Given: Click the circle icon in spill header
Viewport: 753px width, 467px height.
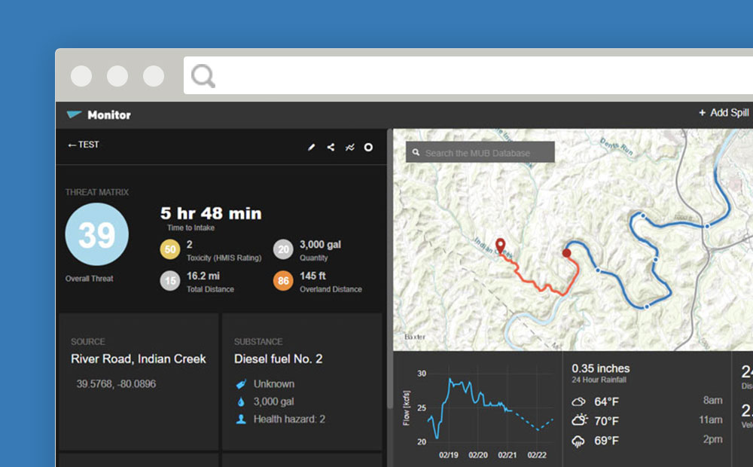Looking at the screenshot, I should coord(368,148).
